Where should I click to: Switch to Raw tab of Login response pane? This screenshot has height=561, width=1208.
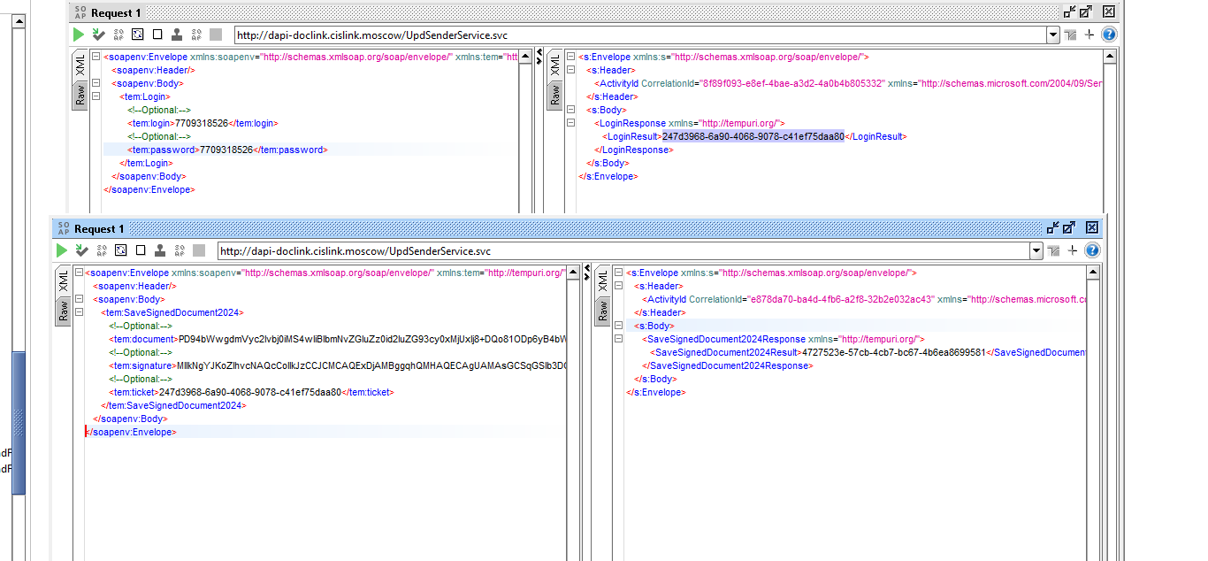(555, 96)
